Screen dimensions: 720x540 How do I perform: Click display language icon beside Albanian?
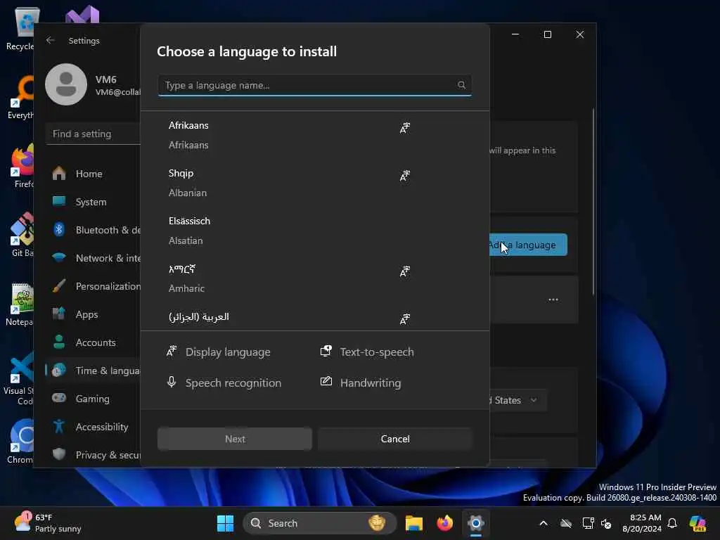(x=404, y=176)
